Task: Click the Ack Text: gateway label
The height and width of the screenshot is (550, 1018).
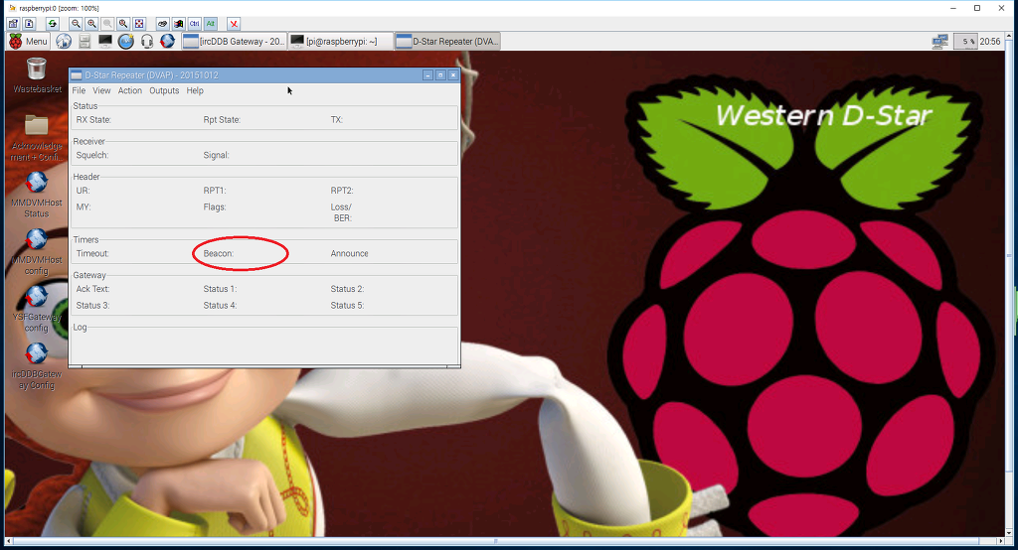Action: coord(92,289)
